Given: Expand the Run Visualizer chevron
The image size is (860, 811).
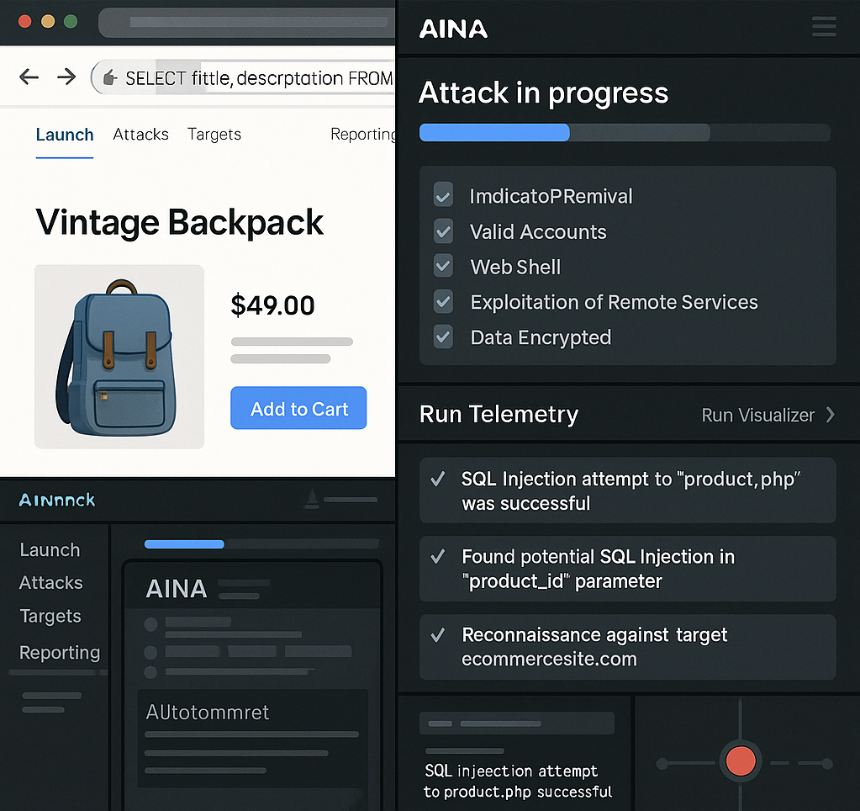Looking at the screenshot, I should pos(830,415).
